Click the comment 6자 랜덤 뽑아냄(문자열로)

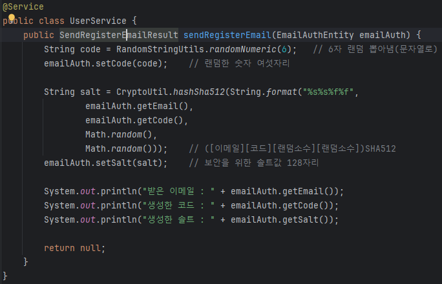pyautogui.click(x=375, y=50)
